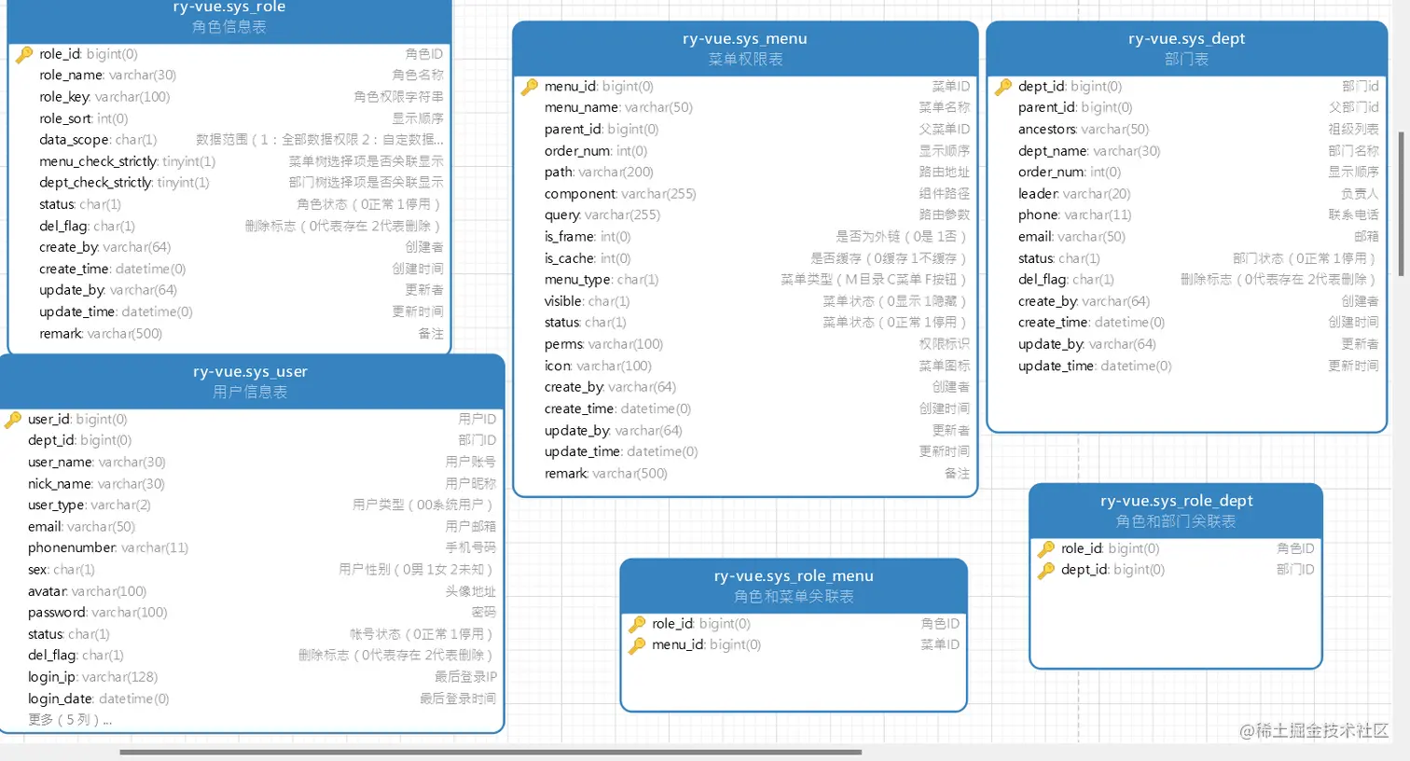Select create_time column in sys_dept
1410x761 pixels.
1186,323
